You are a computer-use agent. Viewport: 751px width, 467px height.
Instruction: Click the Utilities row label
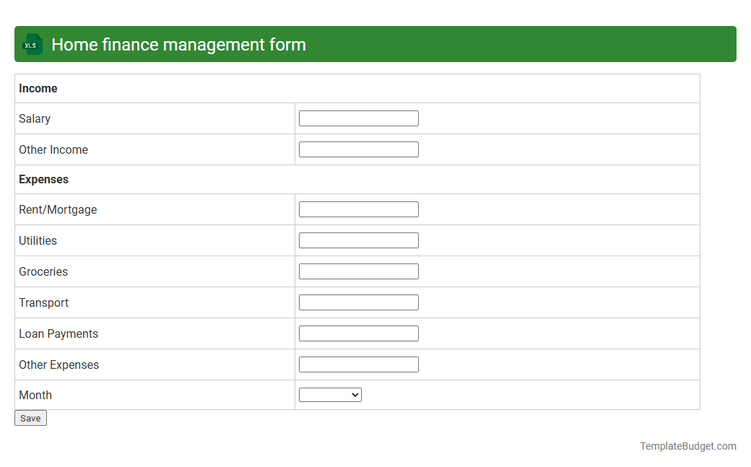click(x=38, y=240)
